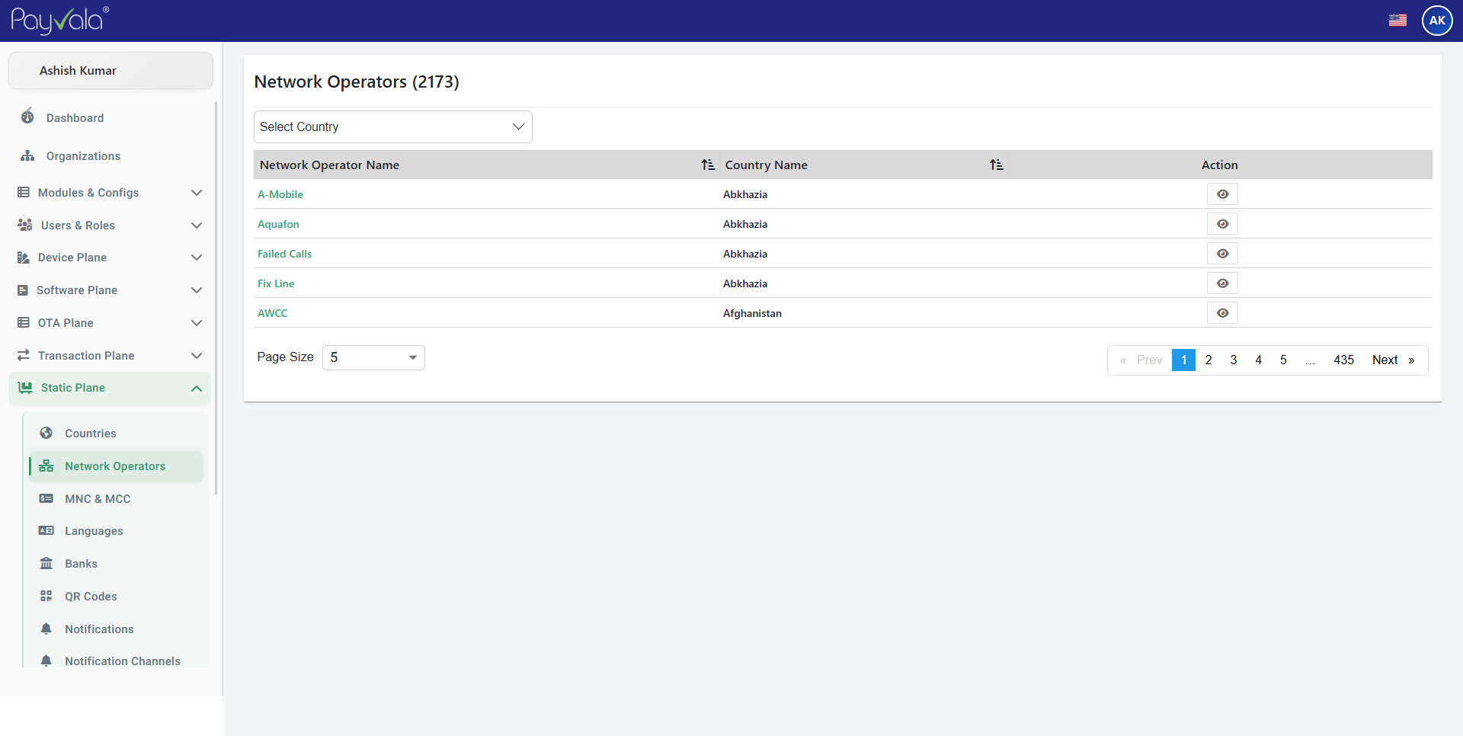Click the MNC & MCC icon
The image size is (1463, 736).
(46, 498)
